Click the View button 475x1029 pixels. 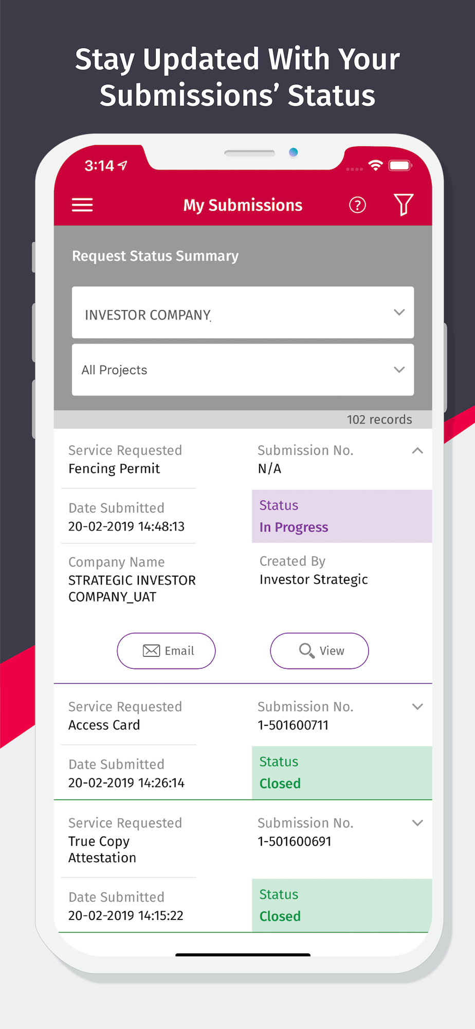point(319,651)
